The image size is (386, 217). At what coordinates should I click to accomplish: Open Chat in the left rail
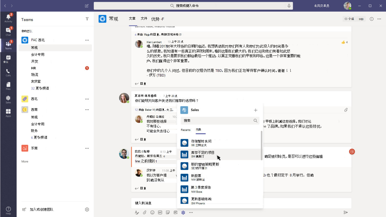(8, 31)
